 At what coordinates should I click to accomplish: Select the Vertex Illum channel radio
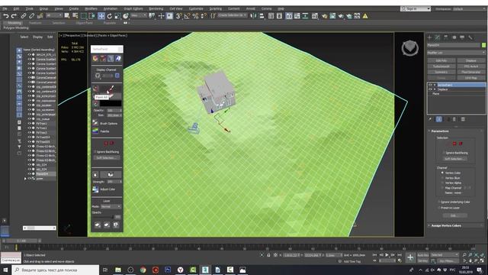click(442, 178)
